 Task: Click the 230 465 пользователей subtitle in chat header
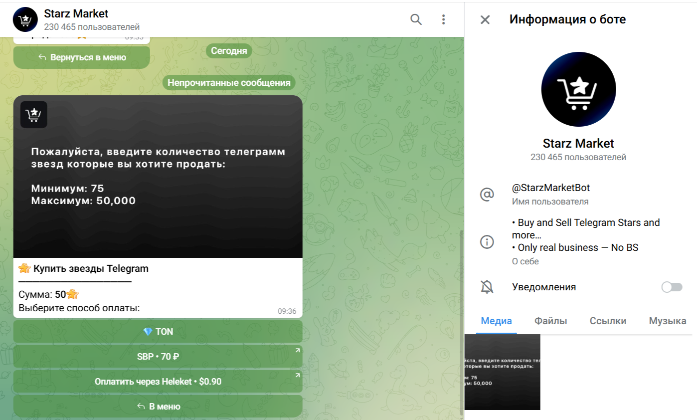(92, 27)
